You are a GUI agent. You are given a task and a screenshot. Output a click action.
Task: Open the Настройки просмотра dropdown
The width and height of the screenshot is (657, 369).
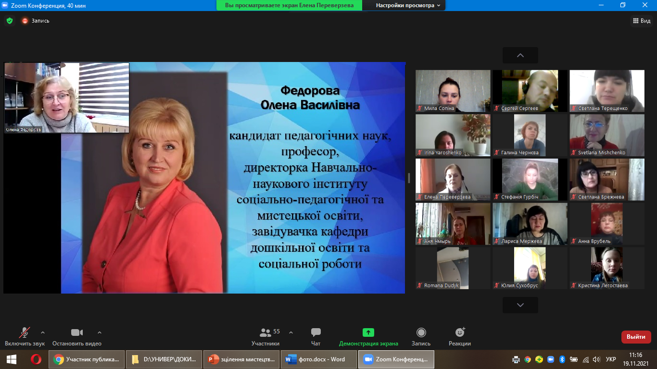(x=408, y=5)
